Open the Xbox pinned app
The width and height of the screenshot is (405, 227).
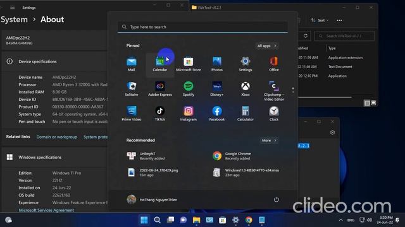pos(246,89)
